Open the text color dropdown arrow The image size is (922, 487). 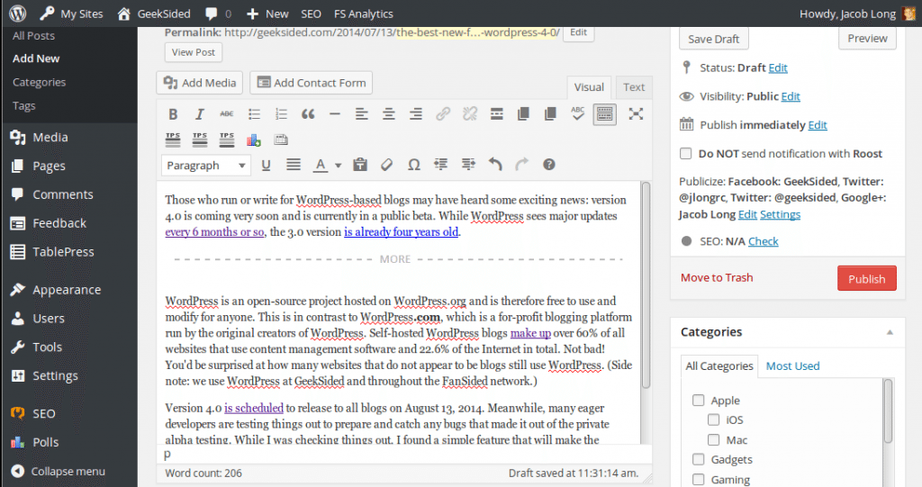pos(339,166)
